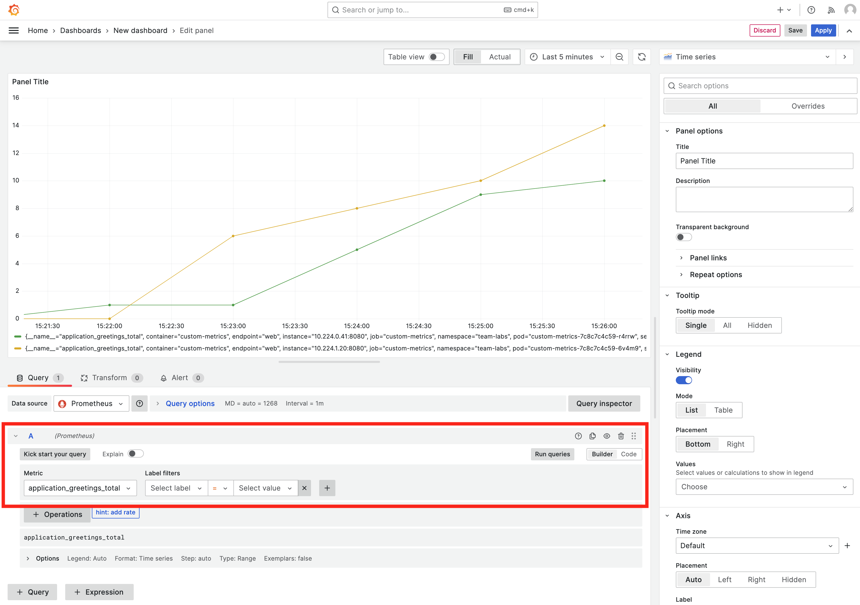Open the hamburger navigation menu

pyautogui.click(x=13, y=30)
